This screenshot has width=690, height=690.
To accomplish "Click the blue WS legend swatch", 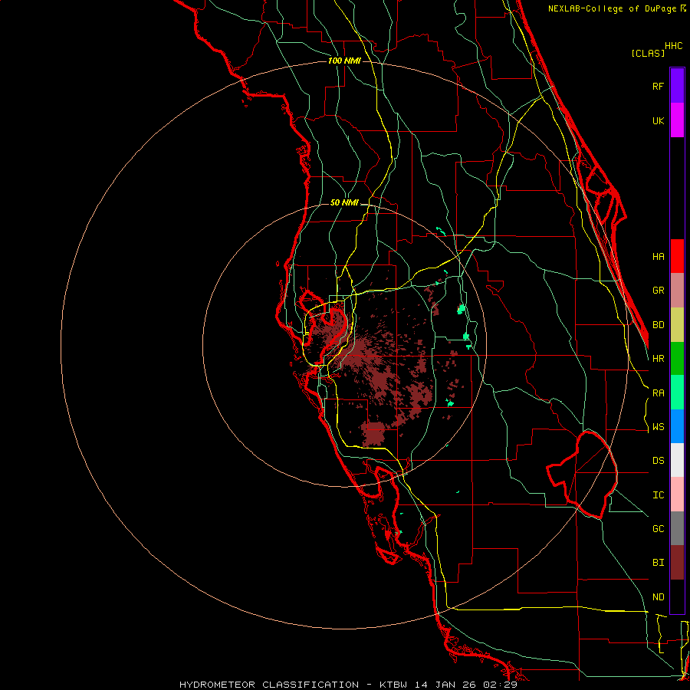I will coord(677,426).
